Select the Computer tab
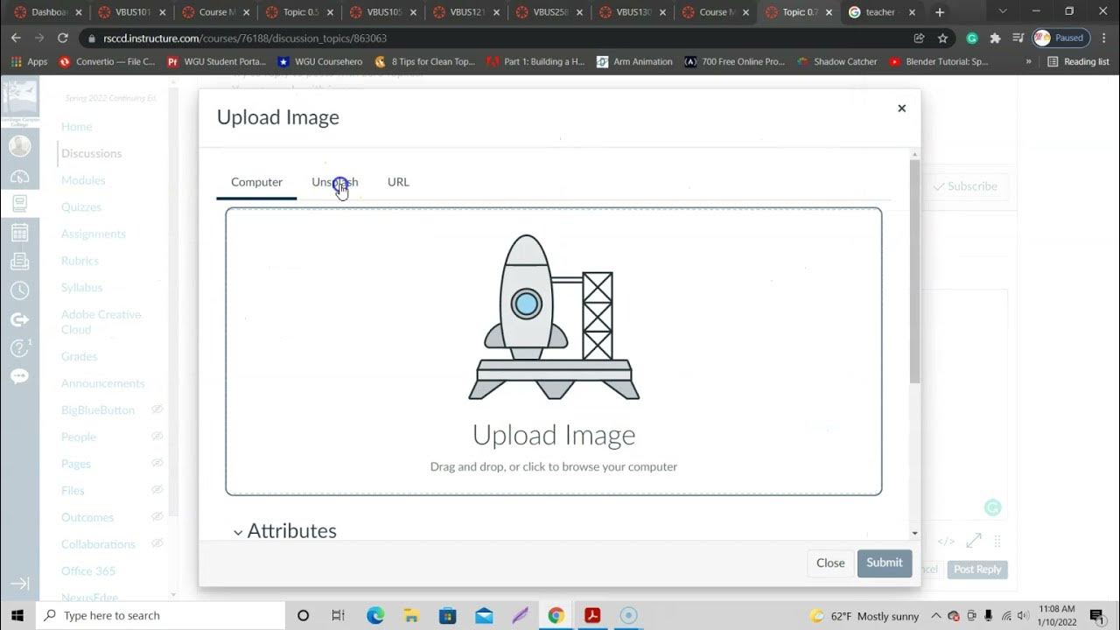Screen dimensions: 1120x630 tap(256, 182)
